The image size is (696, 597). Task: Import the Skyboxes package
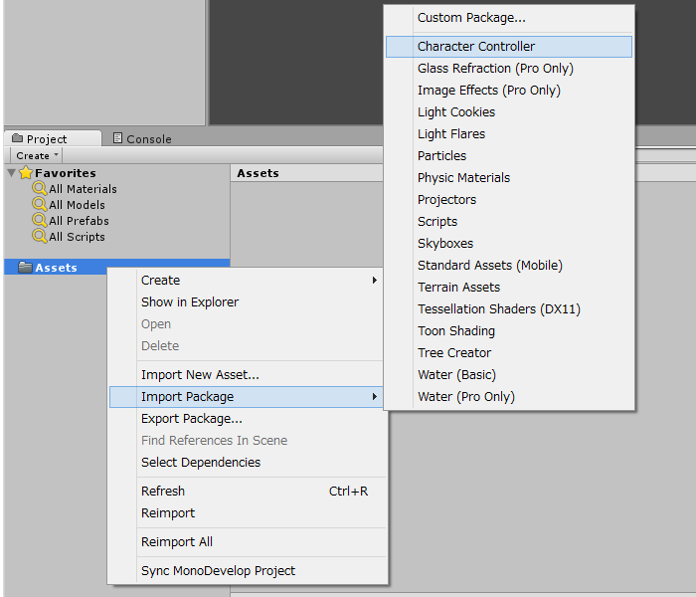(x=445, y=244)
